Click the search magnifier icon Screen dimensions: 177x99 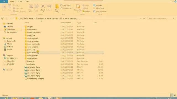(173, 18)
